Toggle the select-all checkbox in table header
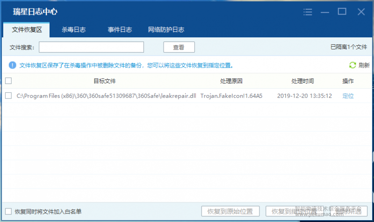Image resolution: width=374 pixels, height=222 pixels. click(x=8, y=81)
